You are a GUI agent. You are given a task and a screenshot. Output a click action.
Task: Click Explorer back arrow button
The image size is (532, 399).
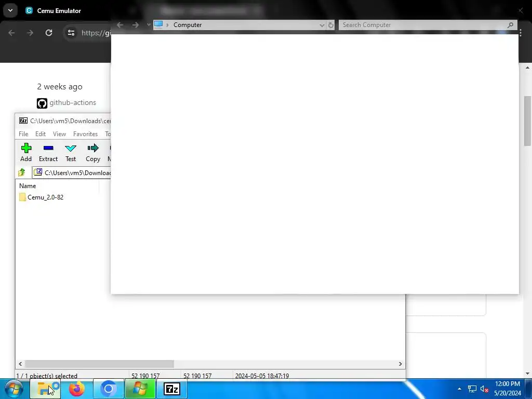pos(120,25)
